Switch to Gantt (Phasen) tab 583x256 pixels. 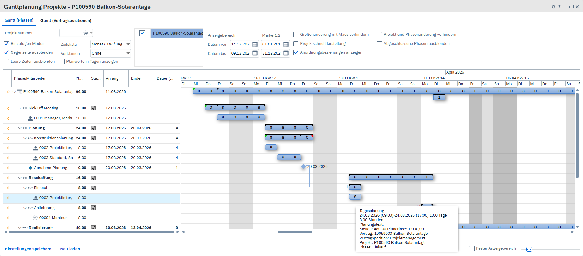pos(19,20)
